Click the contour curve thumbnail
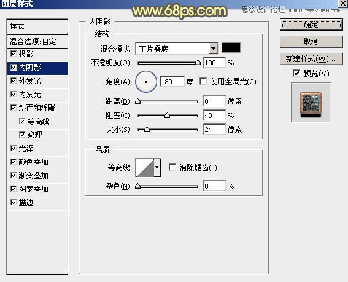 point(145,168)
